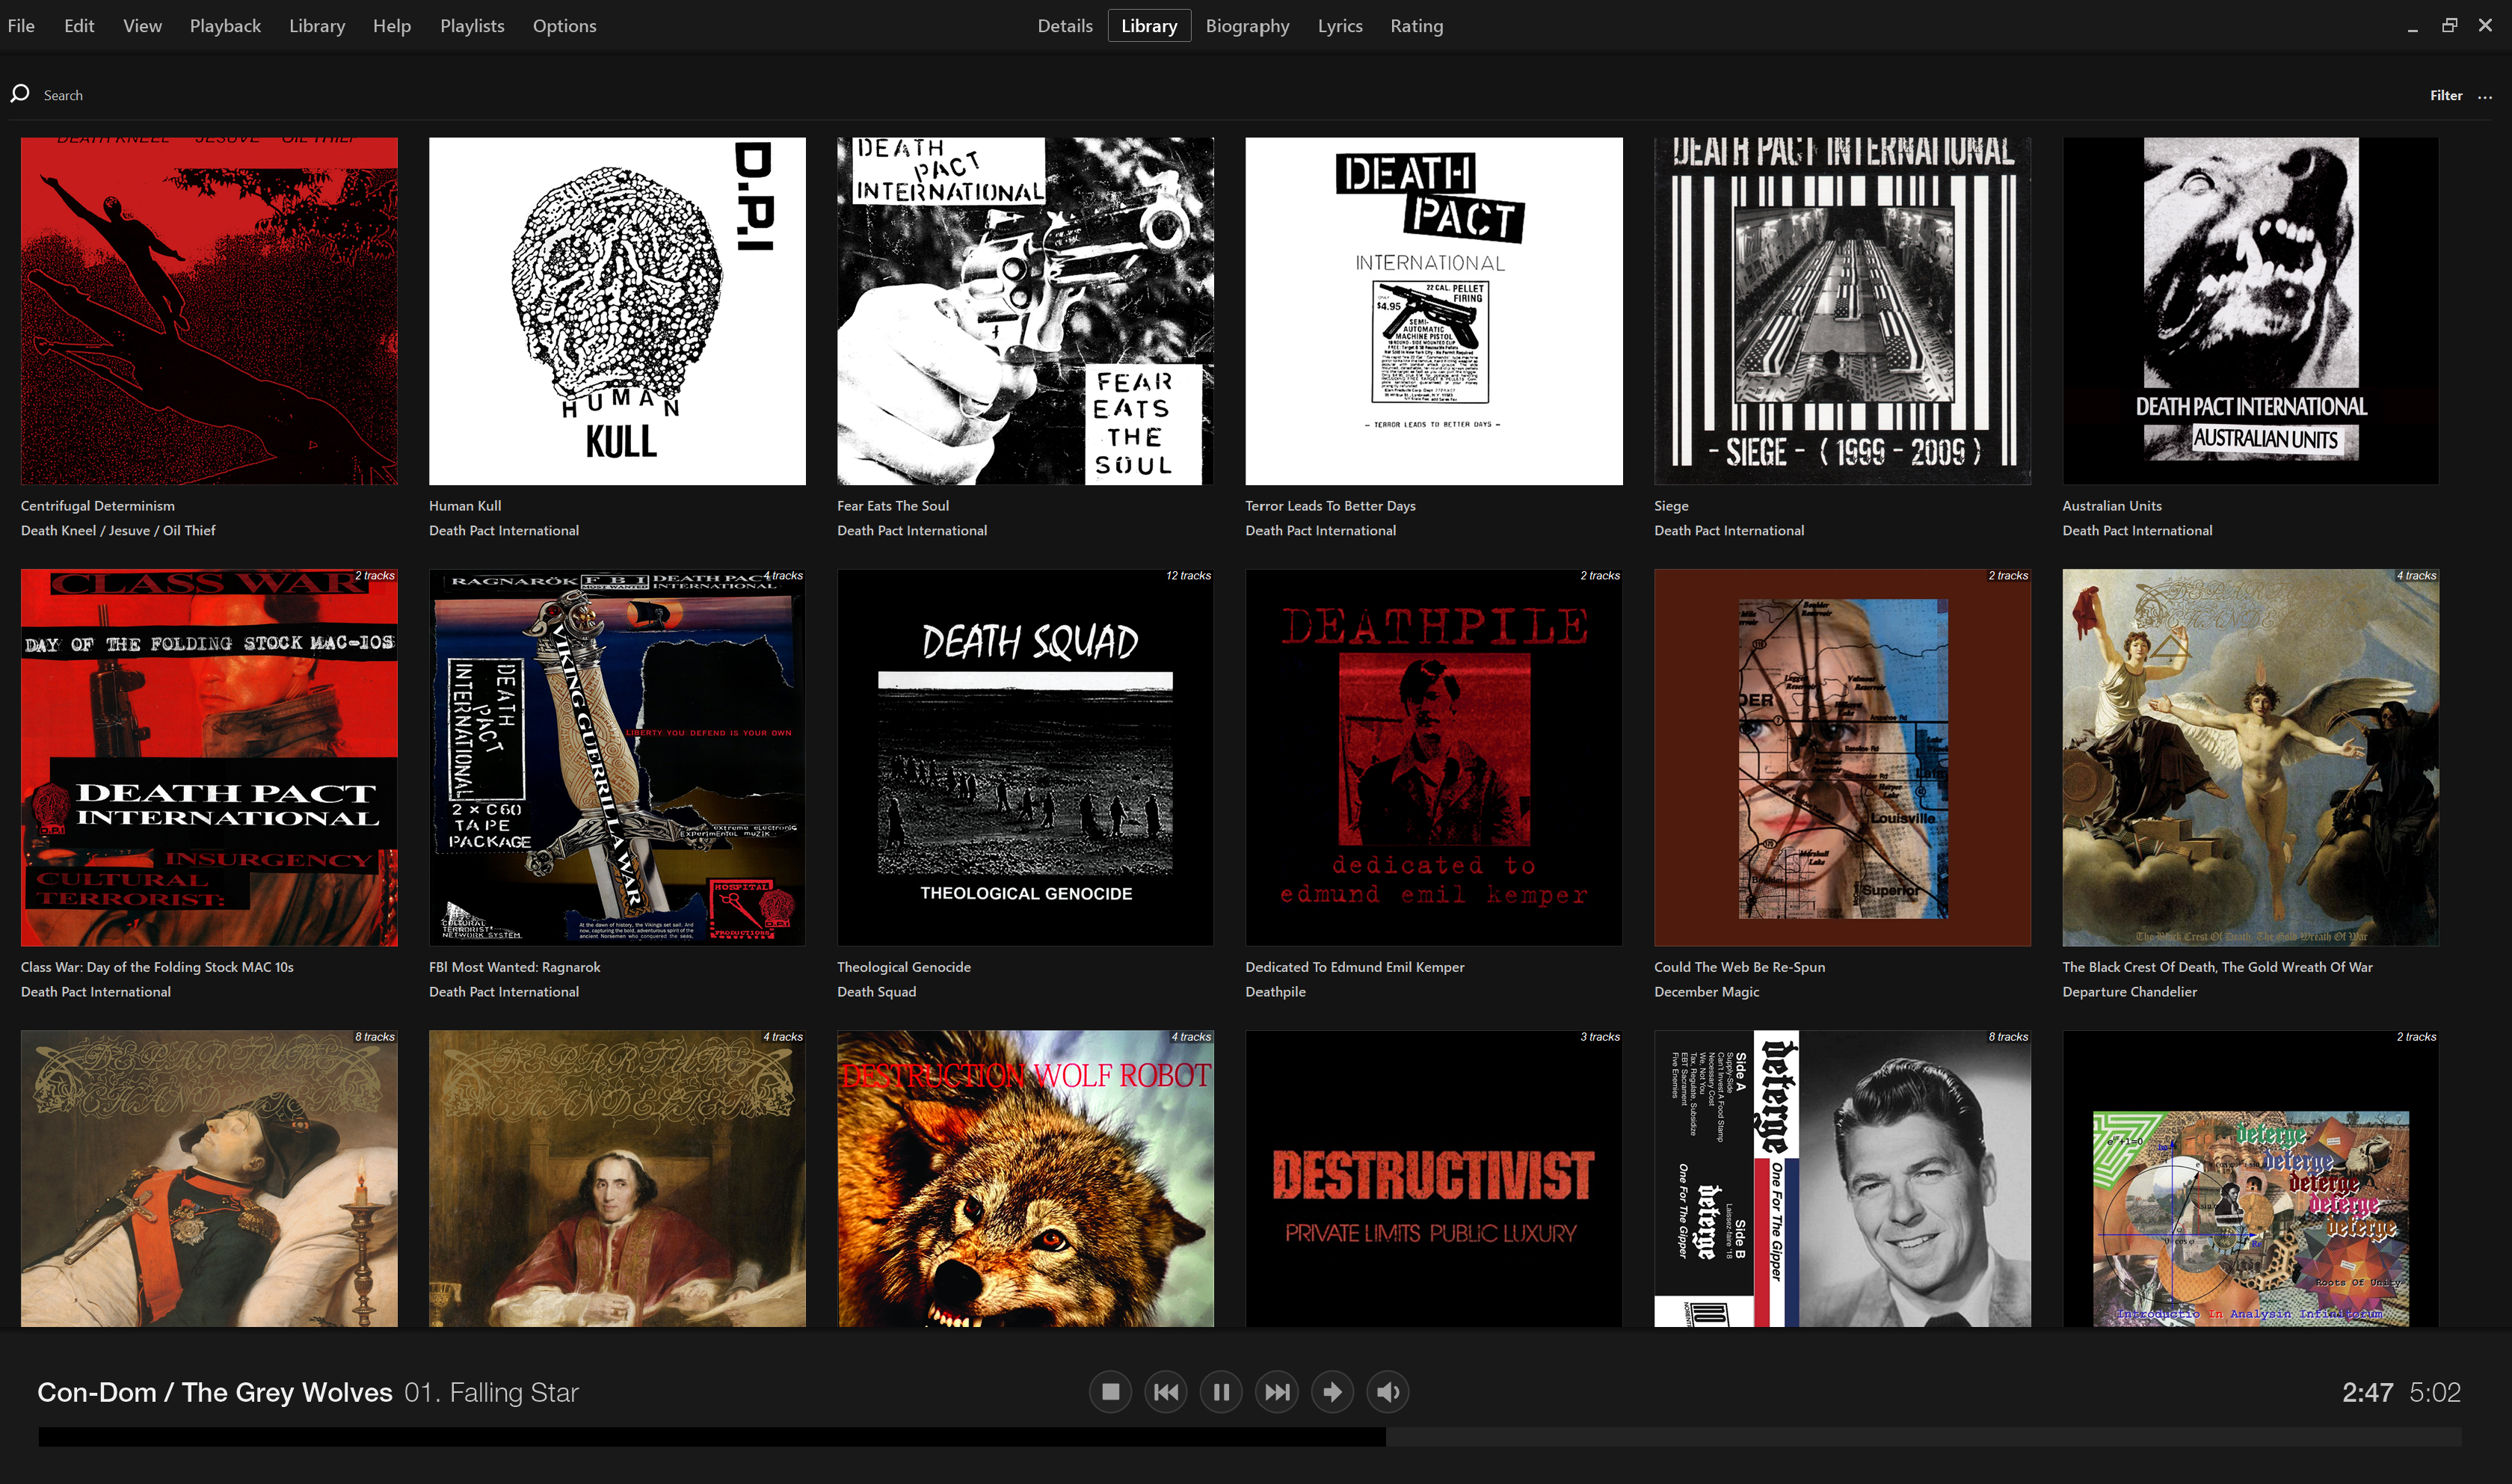The width and height of the screenshot is (2512, 1484).
Task: Open the Options menu
Action: click(x=564, y=26)
